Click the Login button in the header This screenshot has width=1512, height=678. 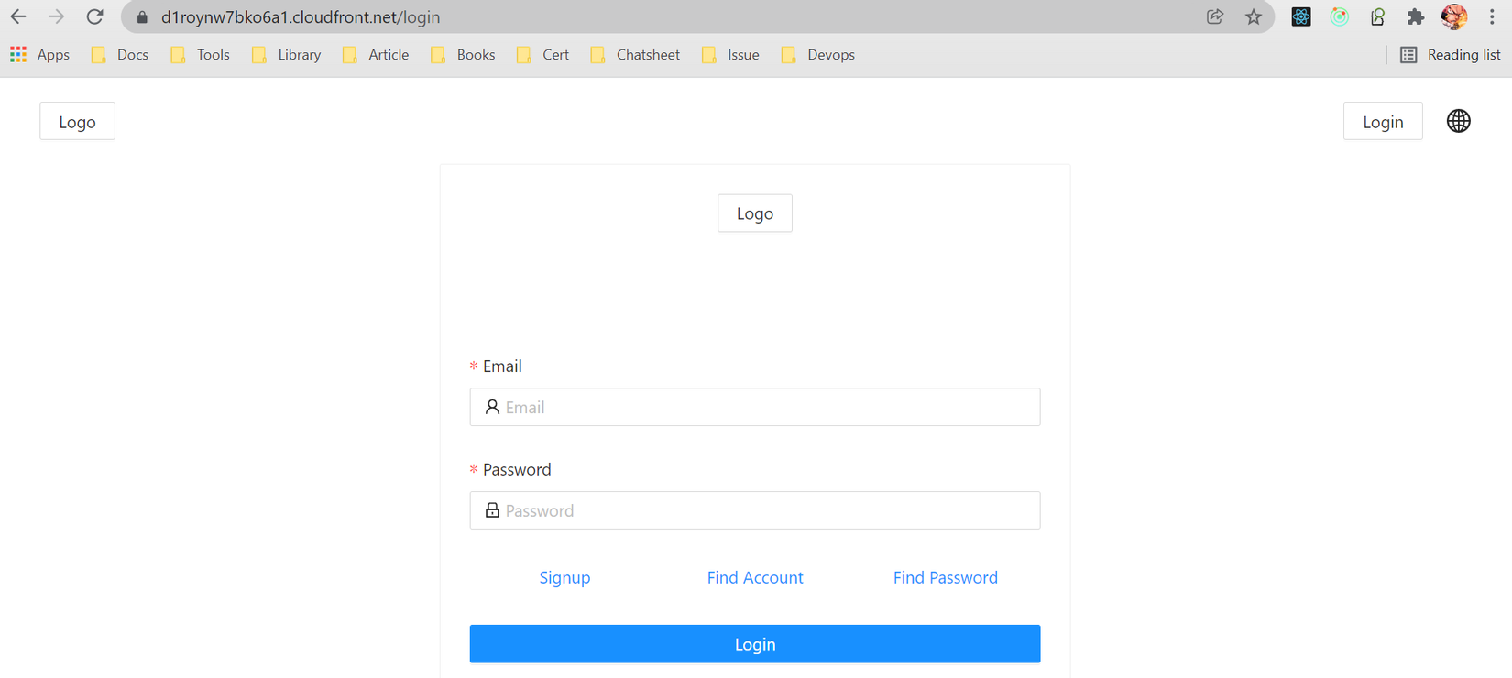[1383, 121]
